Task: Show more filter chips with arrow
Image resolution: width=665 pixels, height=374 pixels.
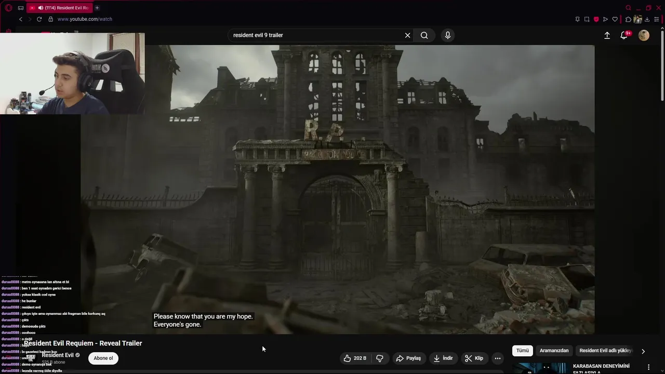Action: pos(643,351)
